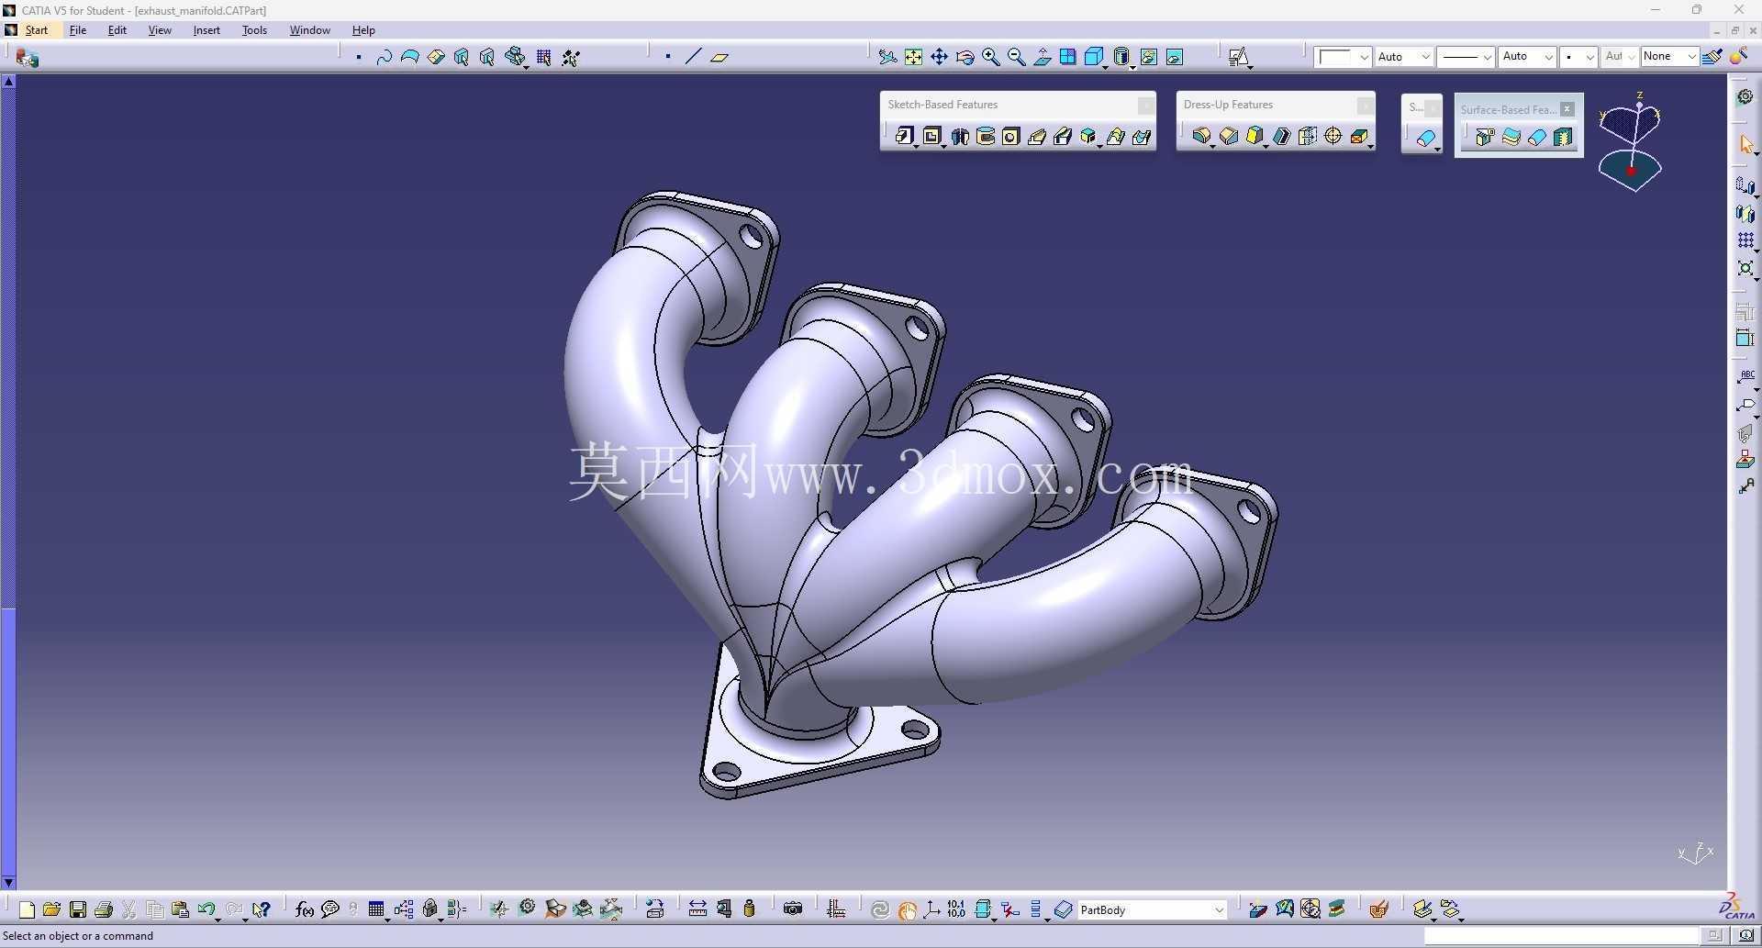The width and height of the screenshot is (1762, 948).
Task: Open the Insert menu
Action: pos(206,30)
